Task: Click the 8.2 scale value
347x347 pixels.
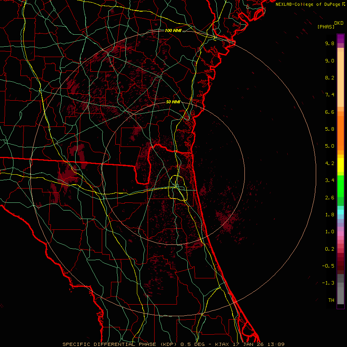Action: click(330, 77)
